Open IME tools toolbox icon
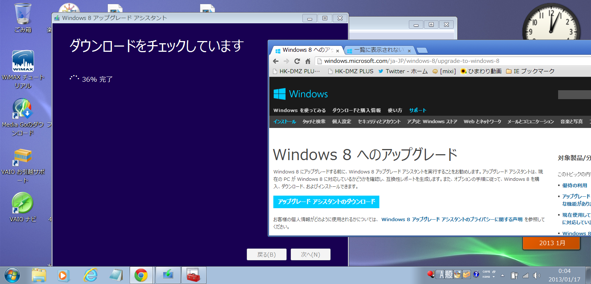This screenshot has height=284, width=591. 467,274
